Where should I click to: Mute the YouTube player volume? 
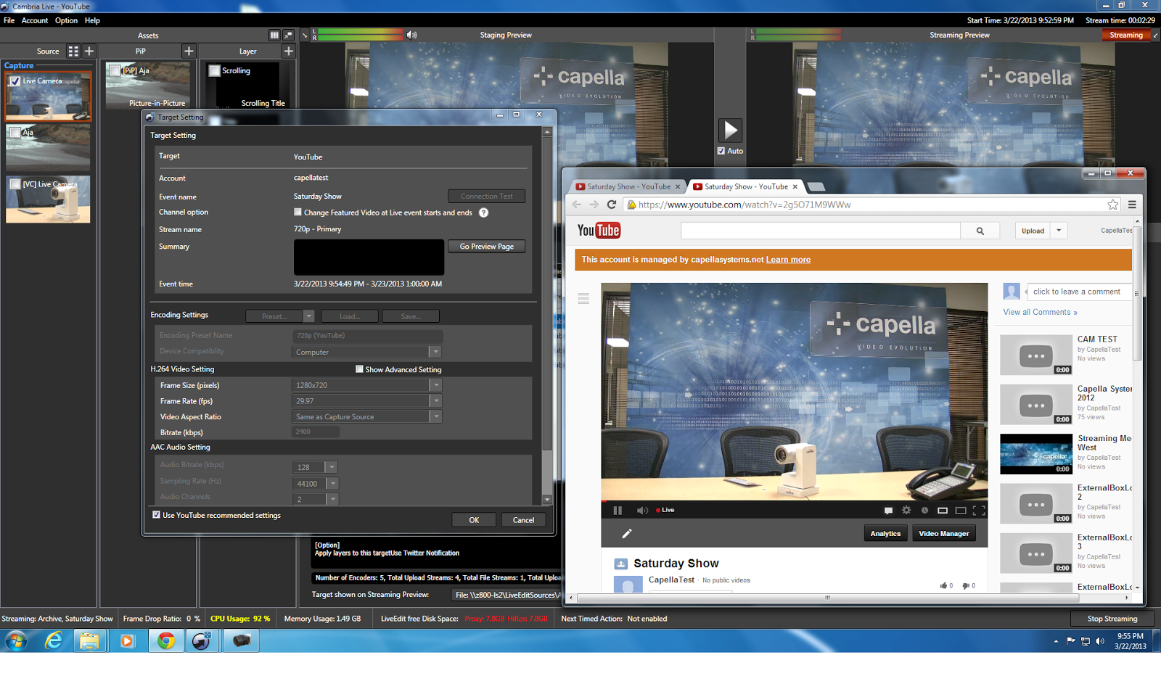click(x=642, y=511)
